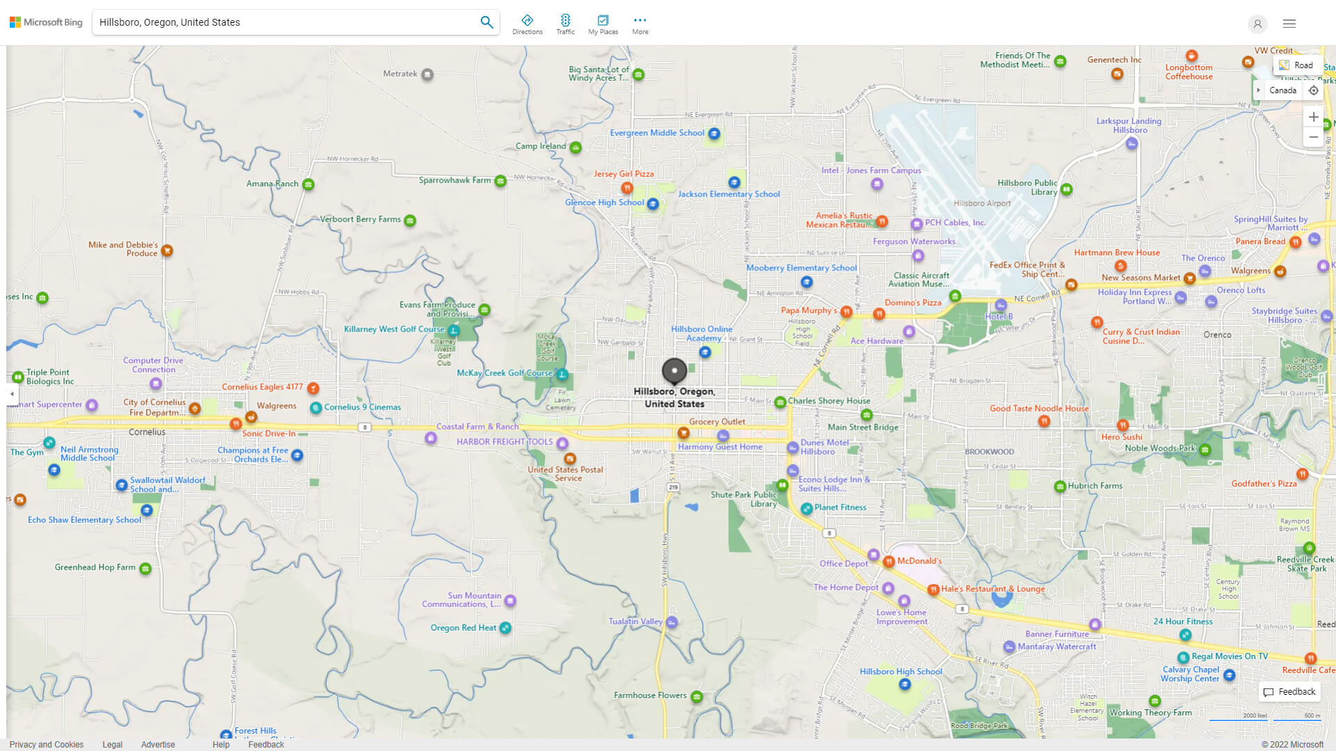Screen dimensions: 1336x751
Task: Open the Directions panel
Action: (527, 24)
